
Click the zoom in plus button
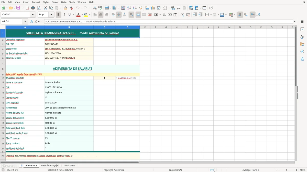point(297,170)
